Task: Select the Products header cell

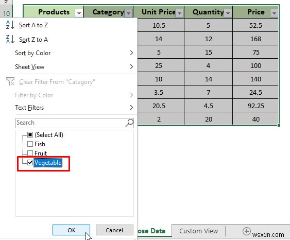Action: coord(54,12)
